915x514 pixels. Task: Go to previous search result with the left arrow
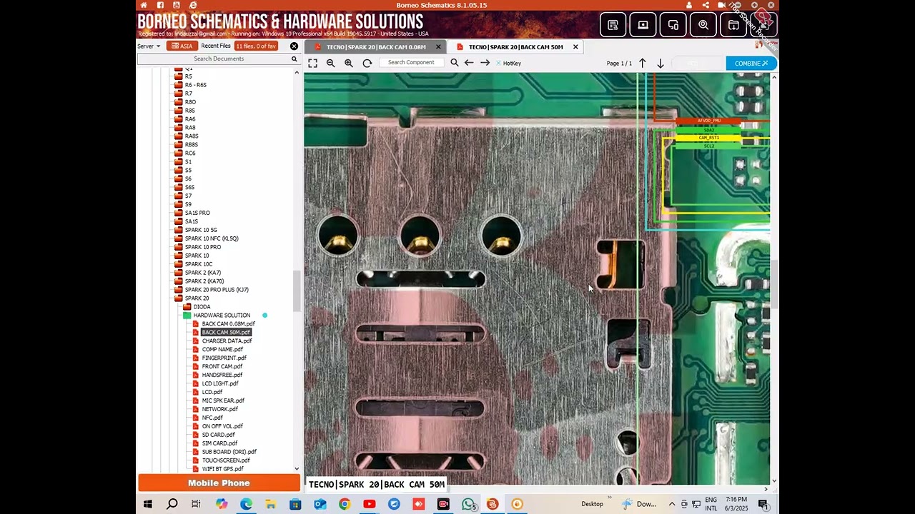469,63
